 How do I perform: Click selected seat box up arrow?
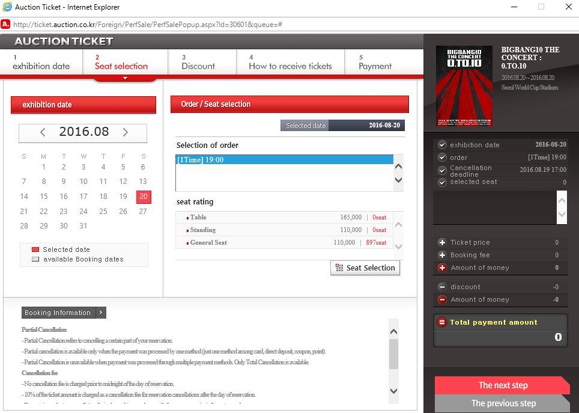pos(562,201)
